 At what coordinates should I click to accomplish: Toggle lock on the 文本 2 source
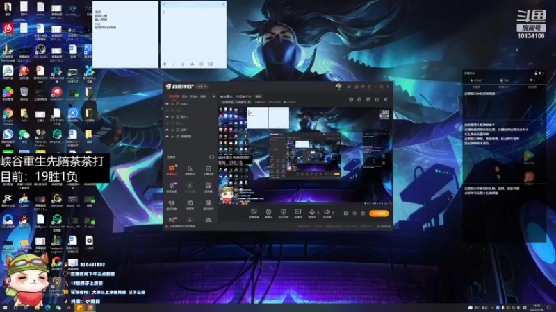point(172,104)
